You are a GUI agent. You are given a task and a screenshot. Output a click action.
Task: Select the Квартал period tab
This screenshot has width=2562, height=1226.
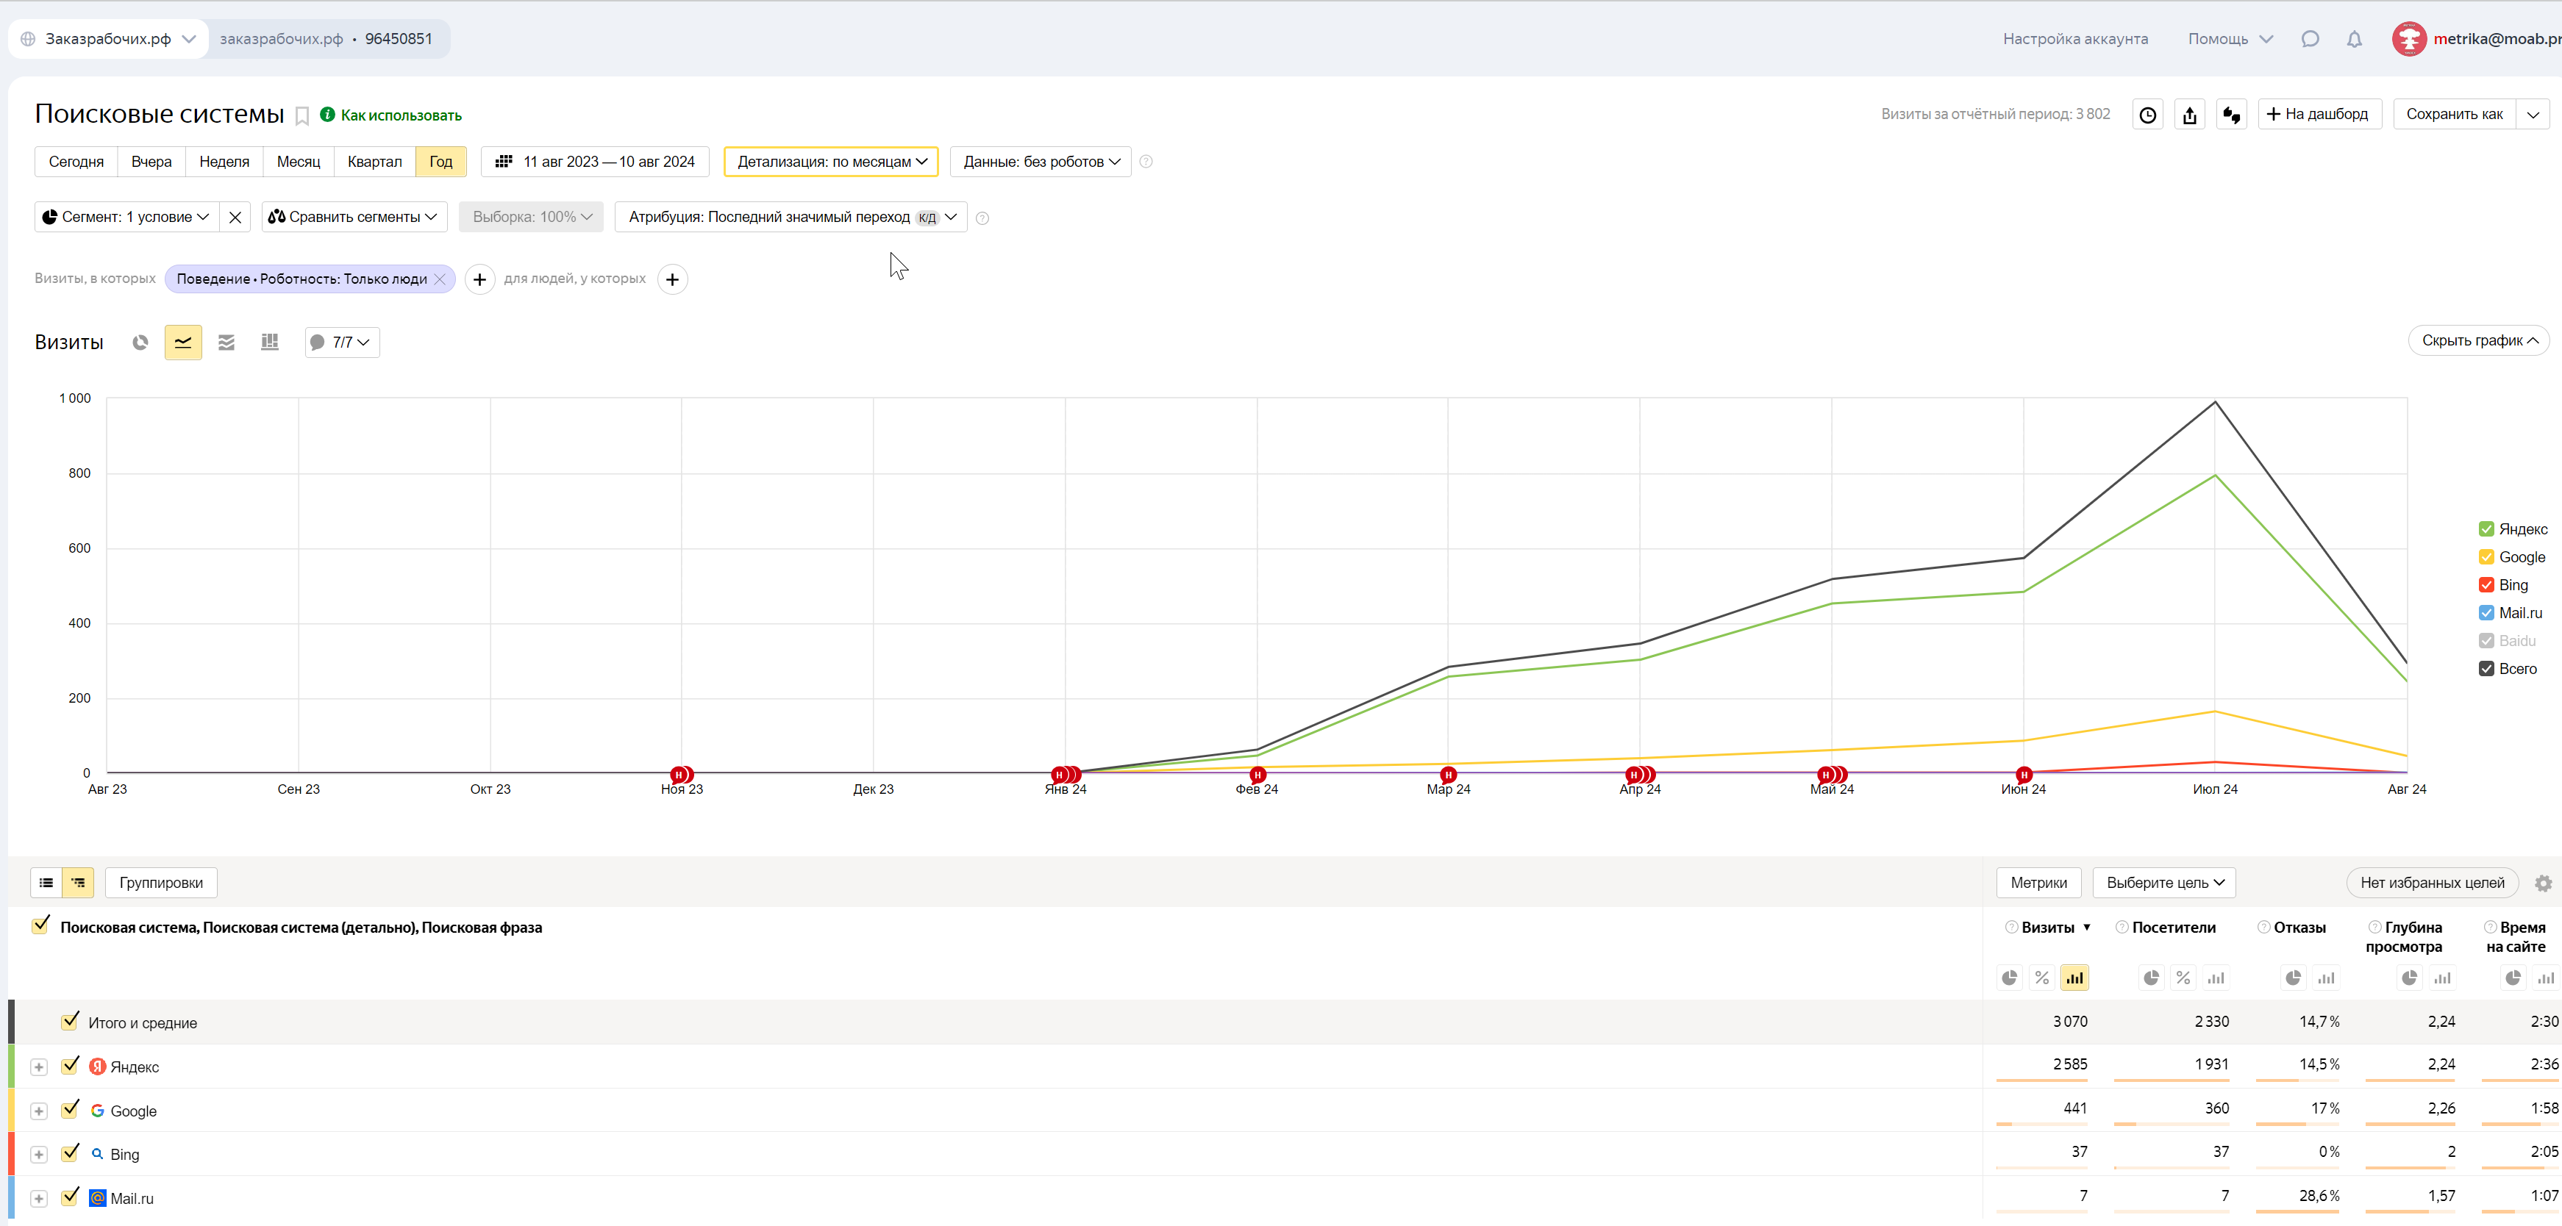click(374, 161)
